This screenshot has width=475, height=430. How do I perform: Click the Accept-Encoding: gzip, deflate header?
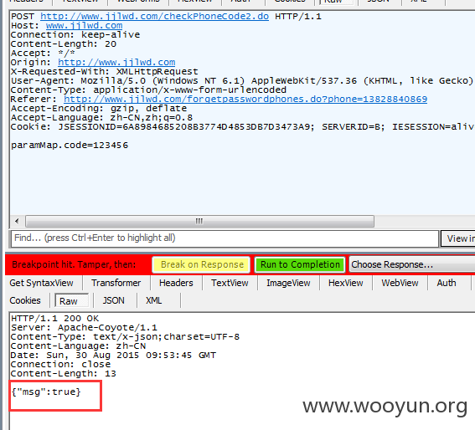pos(99,108)
